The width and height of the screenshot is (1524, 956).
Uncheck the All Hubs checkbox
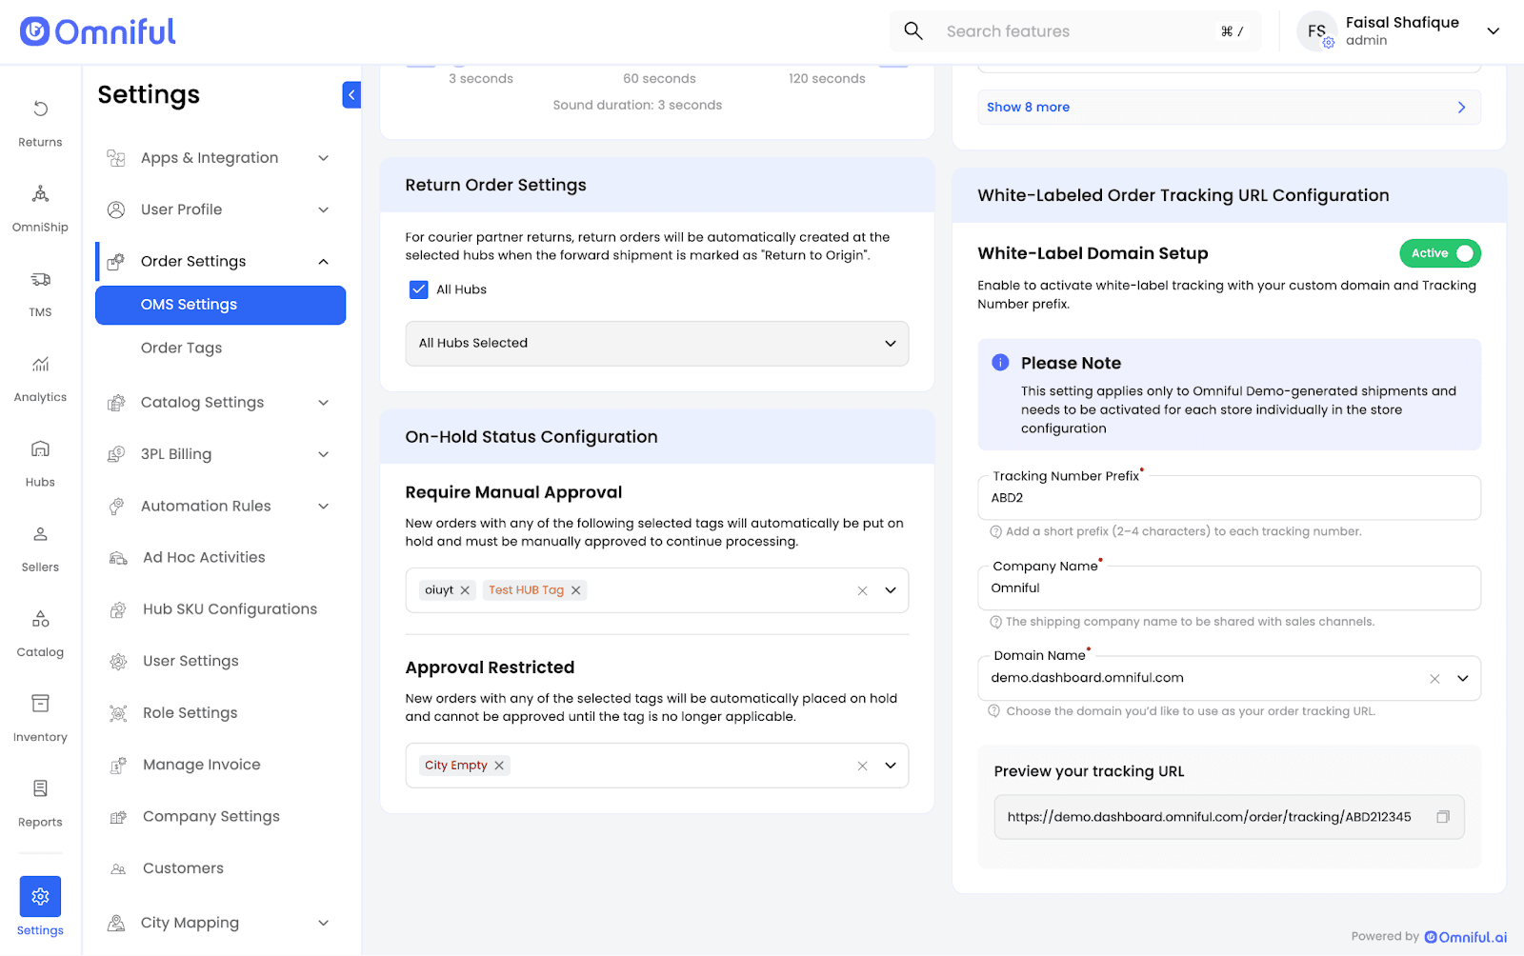[x=418, y=289]
